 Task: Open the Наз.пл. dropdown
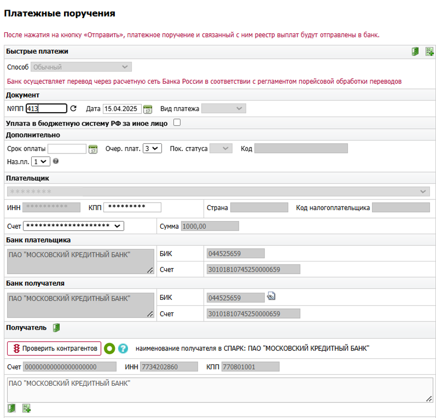pyautogui.click(x=40, y=162)
